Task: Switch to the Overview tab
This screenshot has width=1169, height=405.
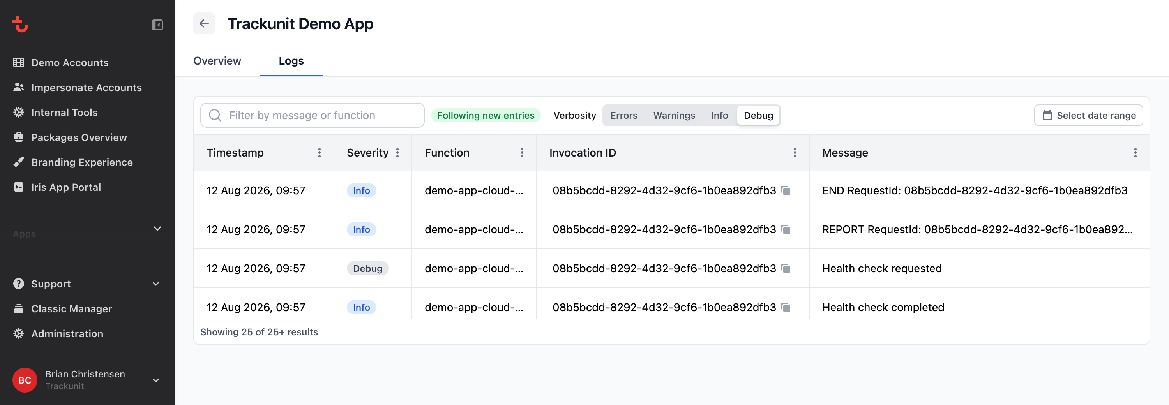Action: tap(217, 61)
